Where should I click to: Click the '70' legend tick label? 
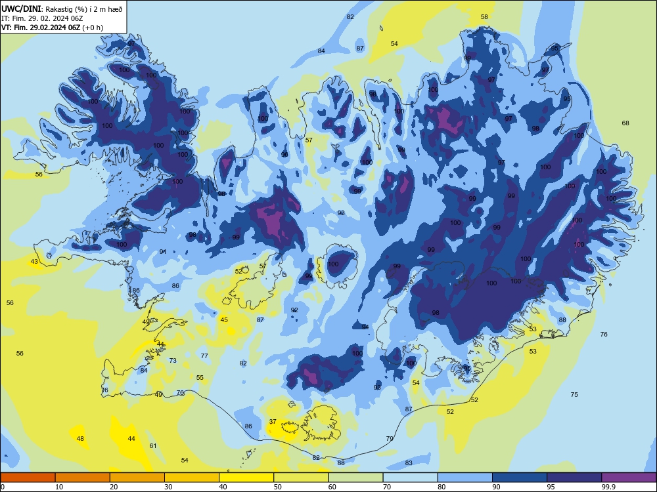387,487
